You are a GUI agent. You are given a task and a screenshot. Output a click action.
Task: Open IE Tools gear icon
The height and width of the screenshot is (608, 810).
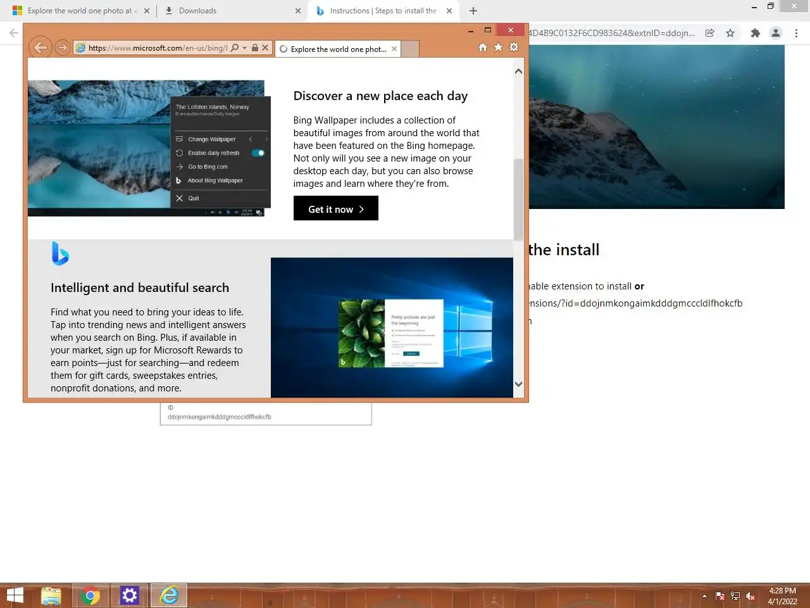[514, 47]
